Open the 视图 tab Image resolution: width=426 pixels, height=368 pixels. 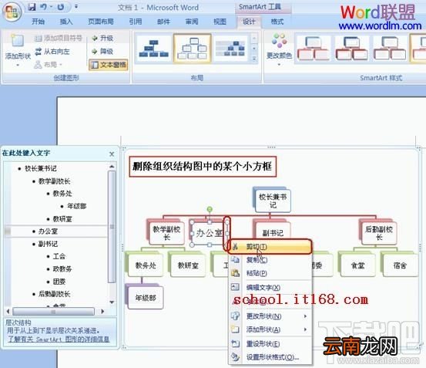220,22
